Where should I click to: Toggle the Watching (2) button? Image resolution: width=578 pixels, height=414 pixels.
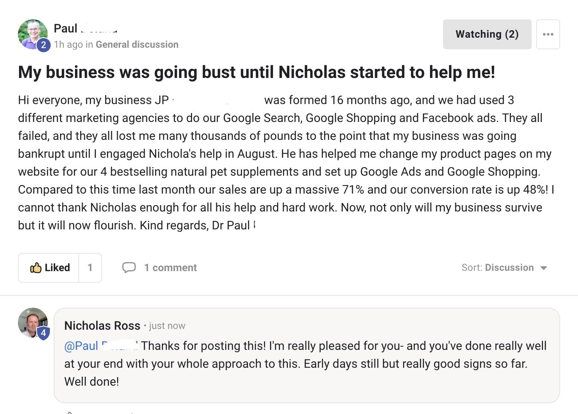point(487,34)
